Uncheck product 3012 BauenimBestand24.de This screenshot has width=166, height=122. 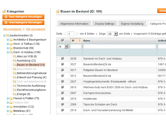point(63,76)
